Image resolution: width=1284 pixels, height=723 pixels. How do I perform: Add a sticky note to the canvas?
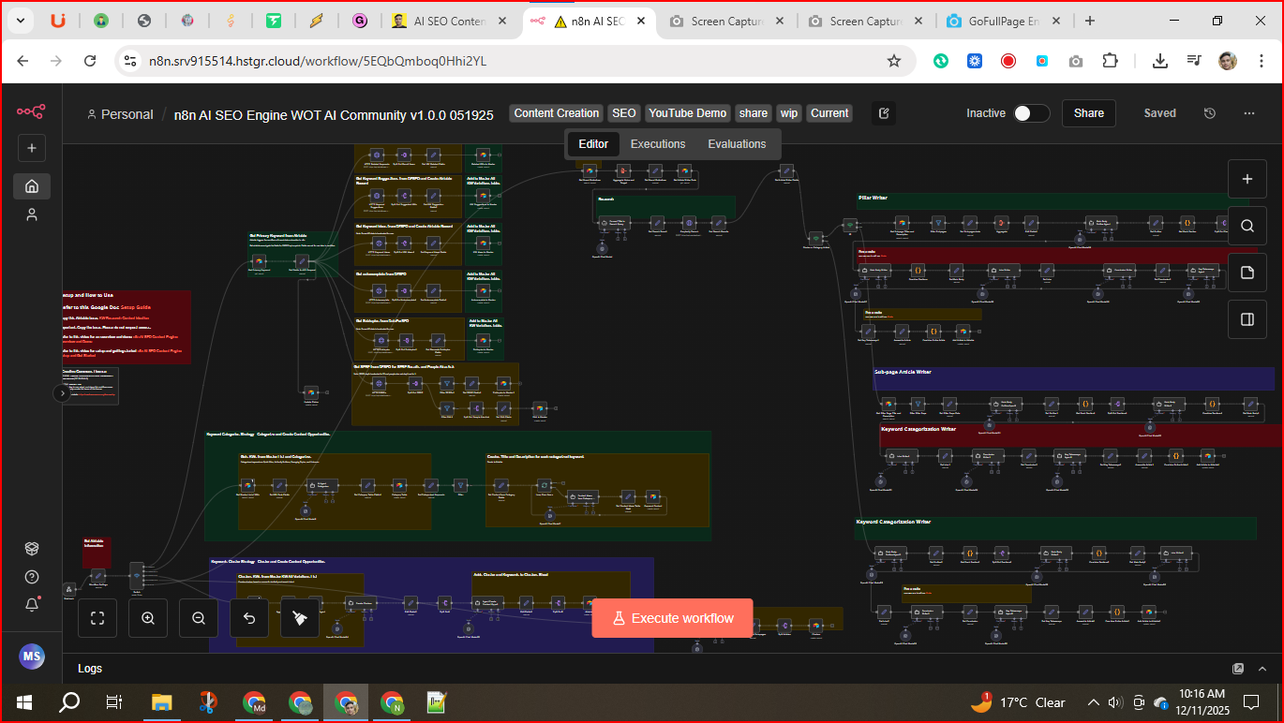click(x=1247, y=273)
